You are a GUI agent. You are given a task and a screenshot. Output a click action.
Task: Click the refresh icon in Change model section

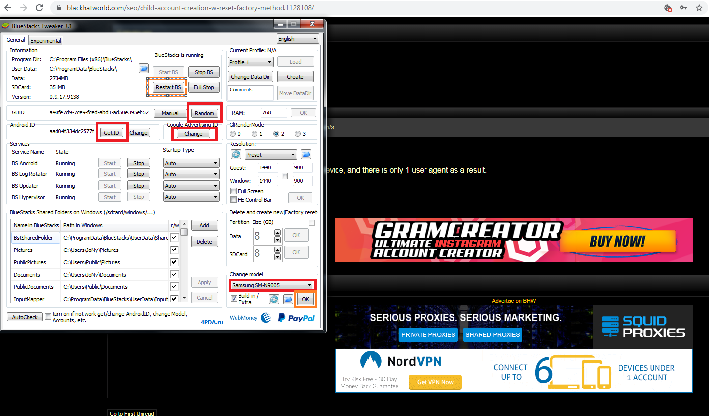click(274, 299)
